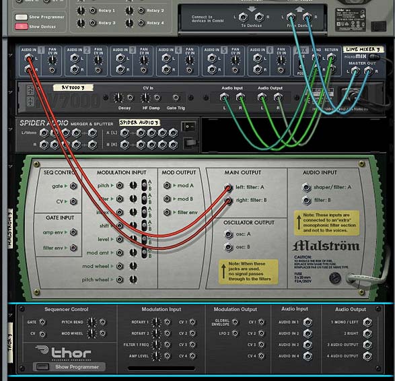Screen dimensions: 395x381
Task: Click the Malström mod A output jack
Action: (x=167, y=186)
